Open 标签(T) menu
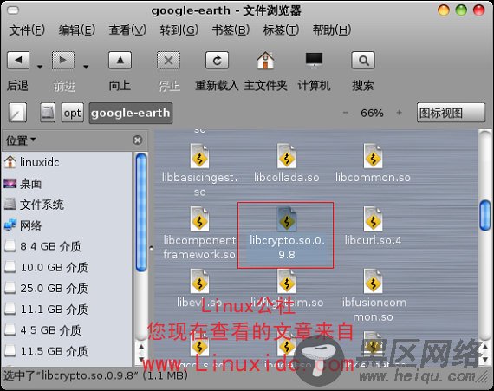This screenshot has height=391, width=494. 281,30
